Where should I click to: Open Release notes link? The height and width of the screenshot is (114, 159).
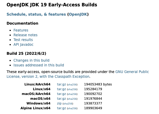click(26, 35)
